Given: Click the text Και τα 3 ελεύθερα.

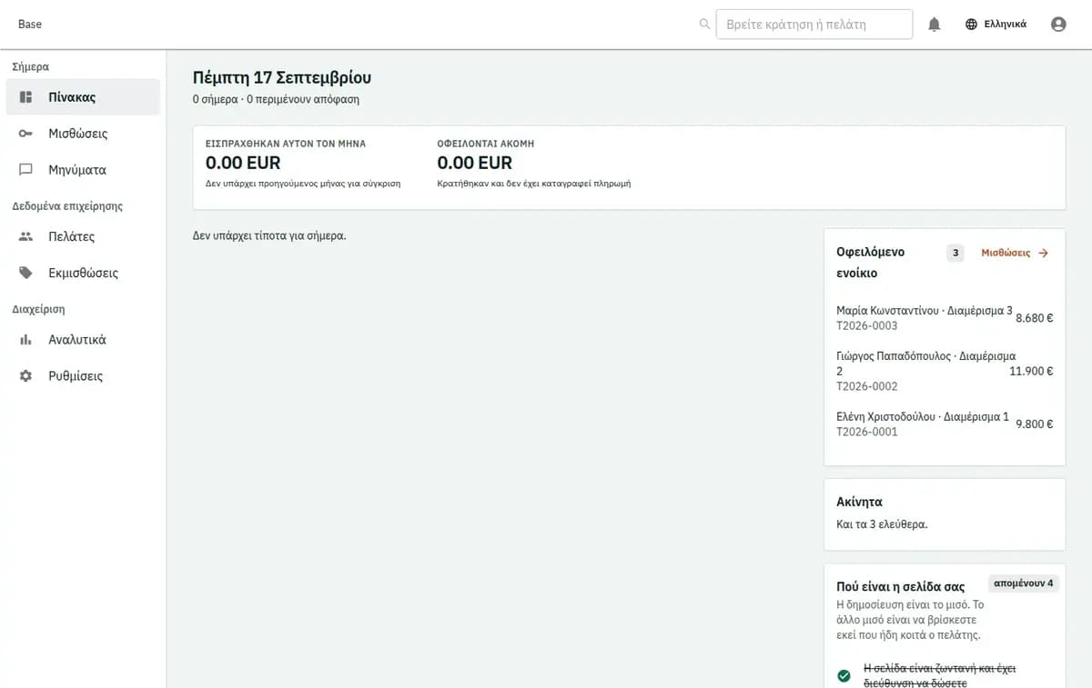Looking at the screenshot, I should [x=882, y=524].
